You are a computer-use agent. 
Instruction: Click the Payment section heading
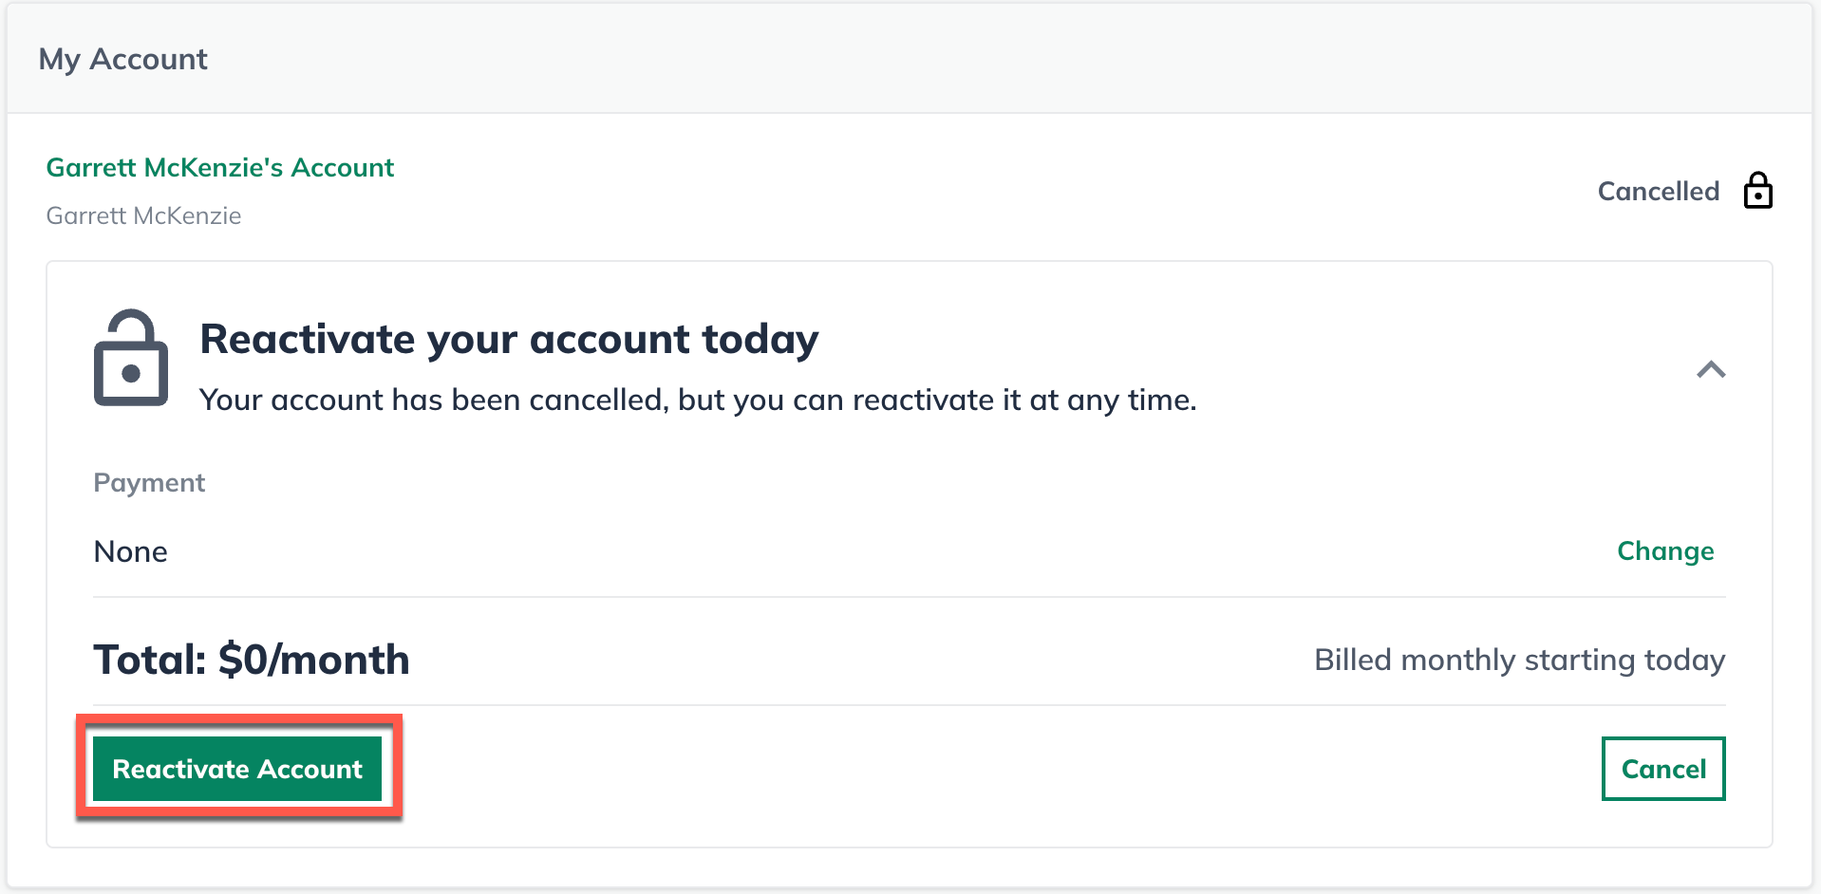coord(148,482)
